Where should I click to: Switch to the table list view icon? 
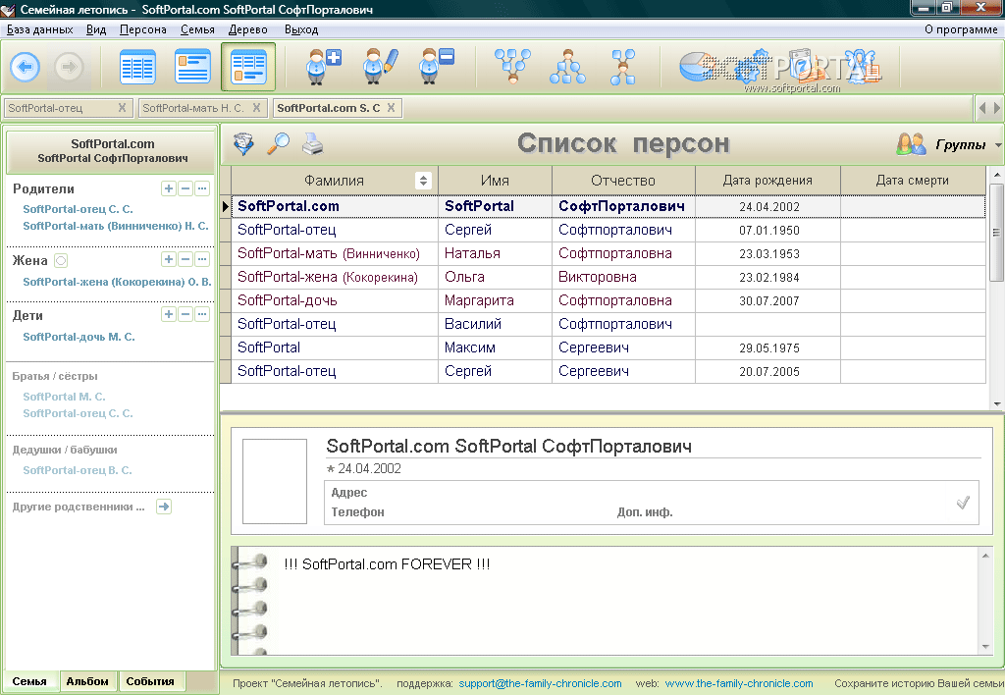(x=137, y=67)
